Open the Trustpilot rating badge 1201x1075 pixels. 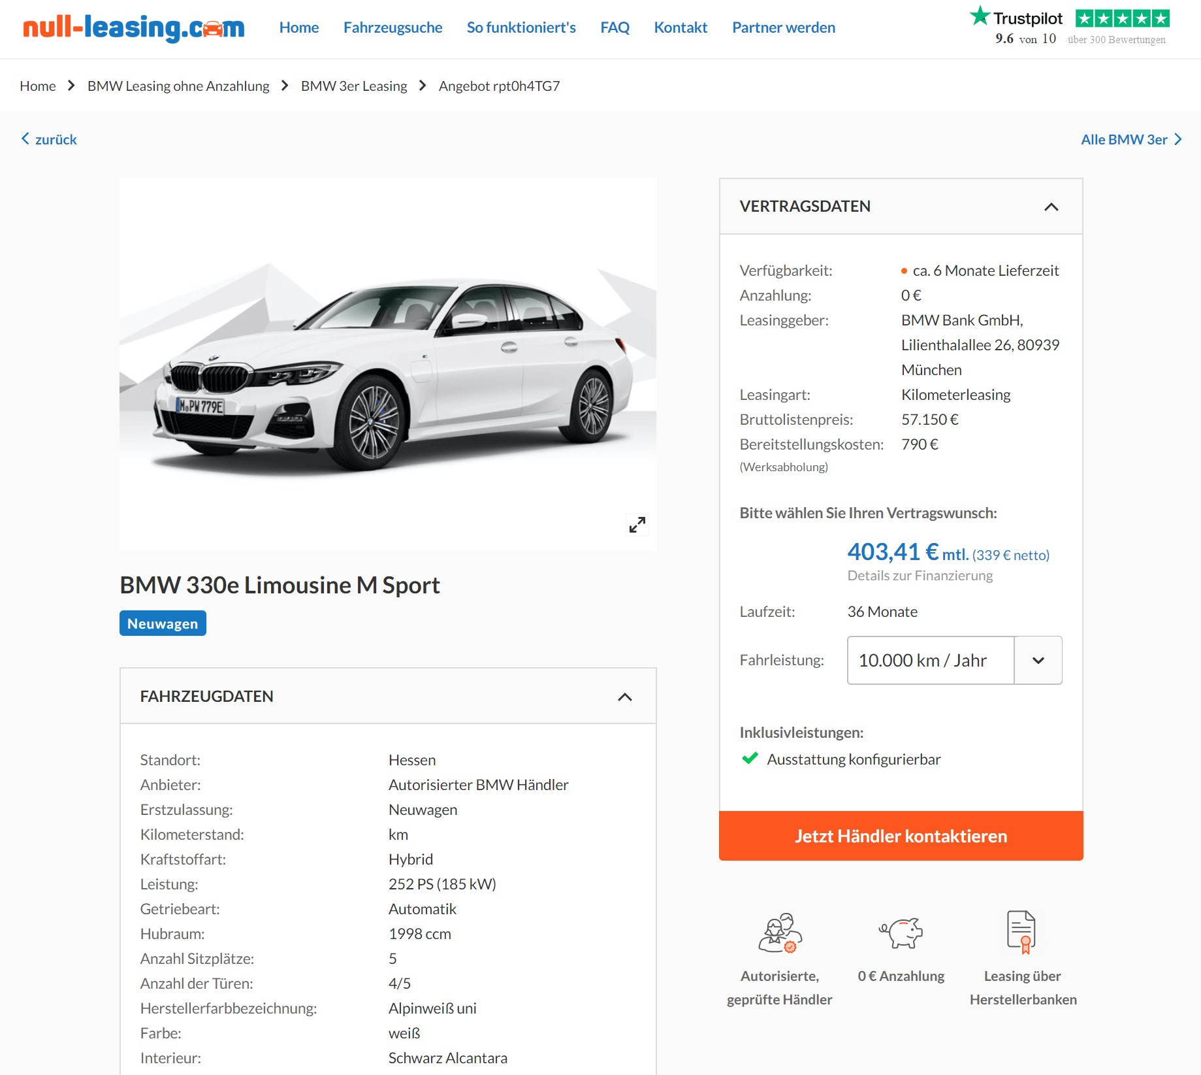(x=1070, y=26)
